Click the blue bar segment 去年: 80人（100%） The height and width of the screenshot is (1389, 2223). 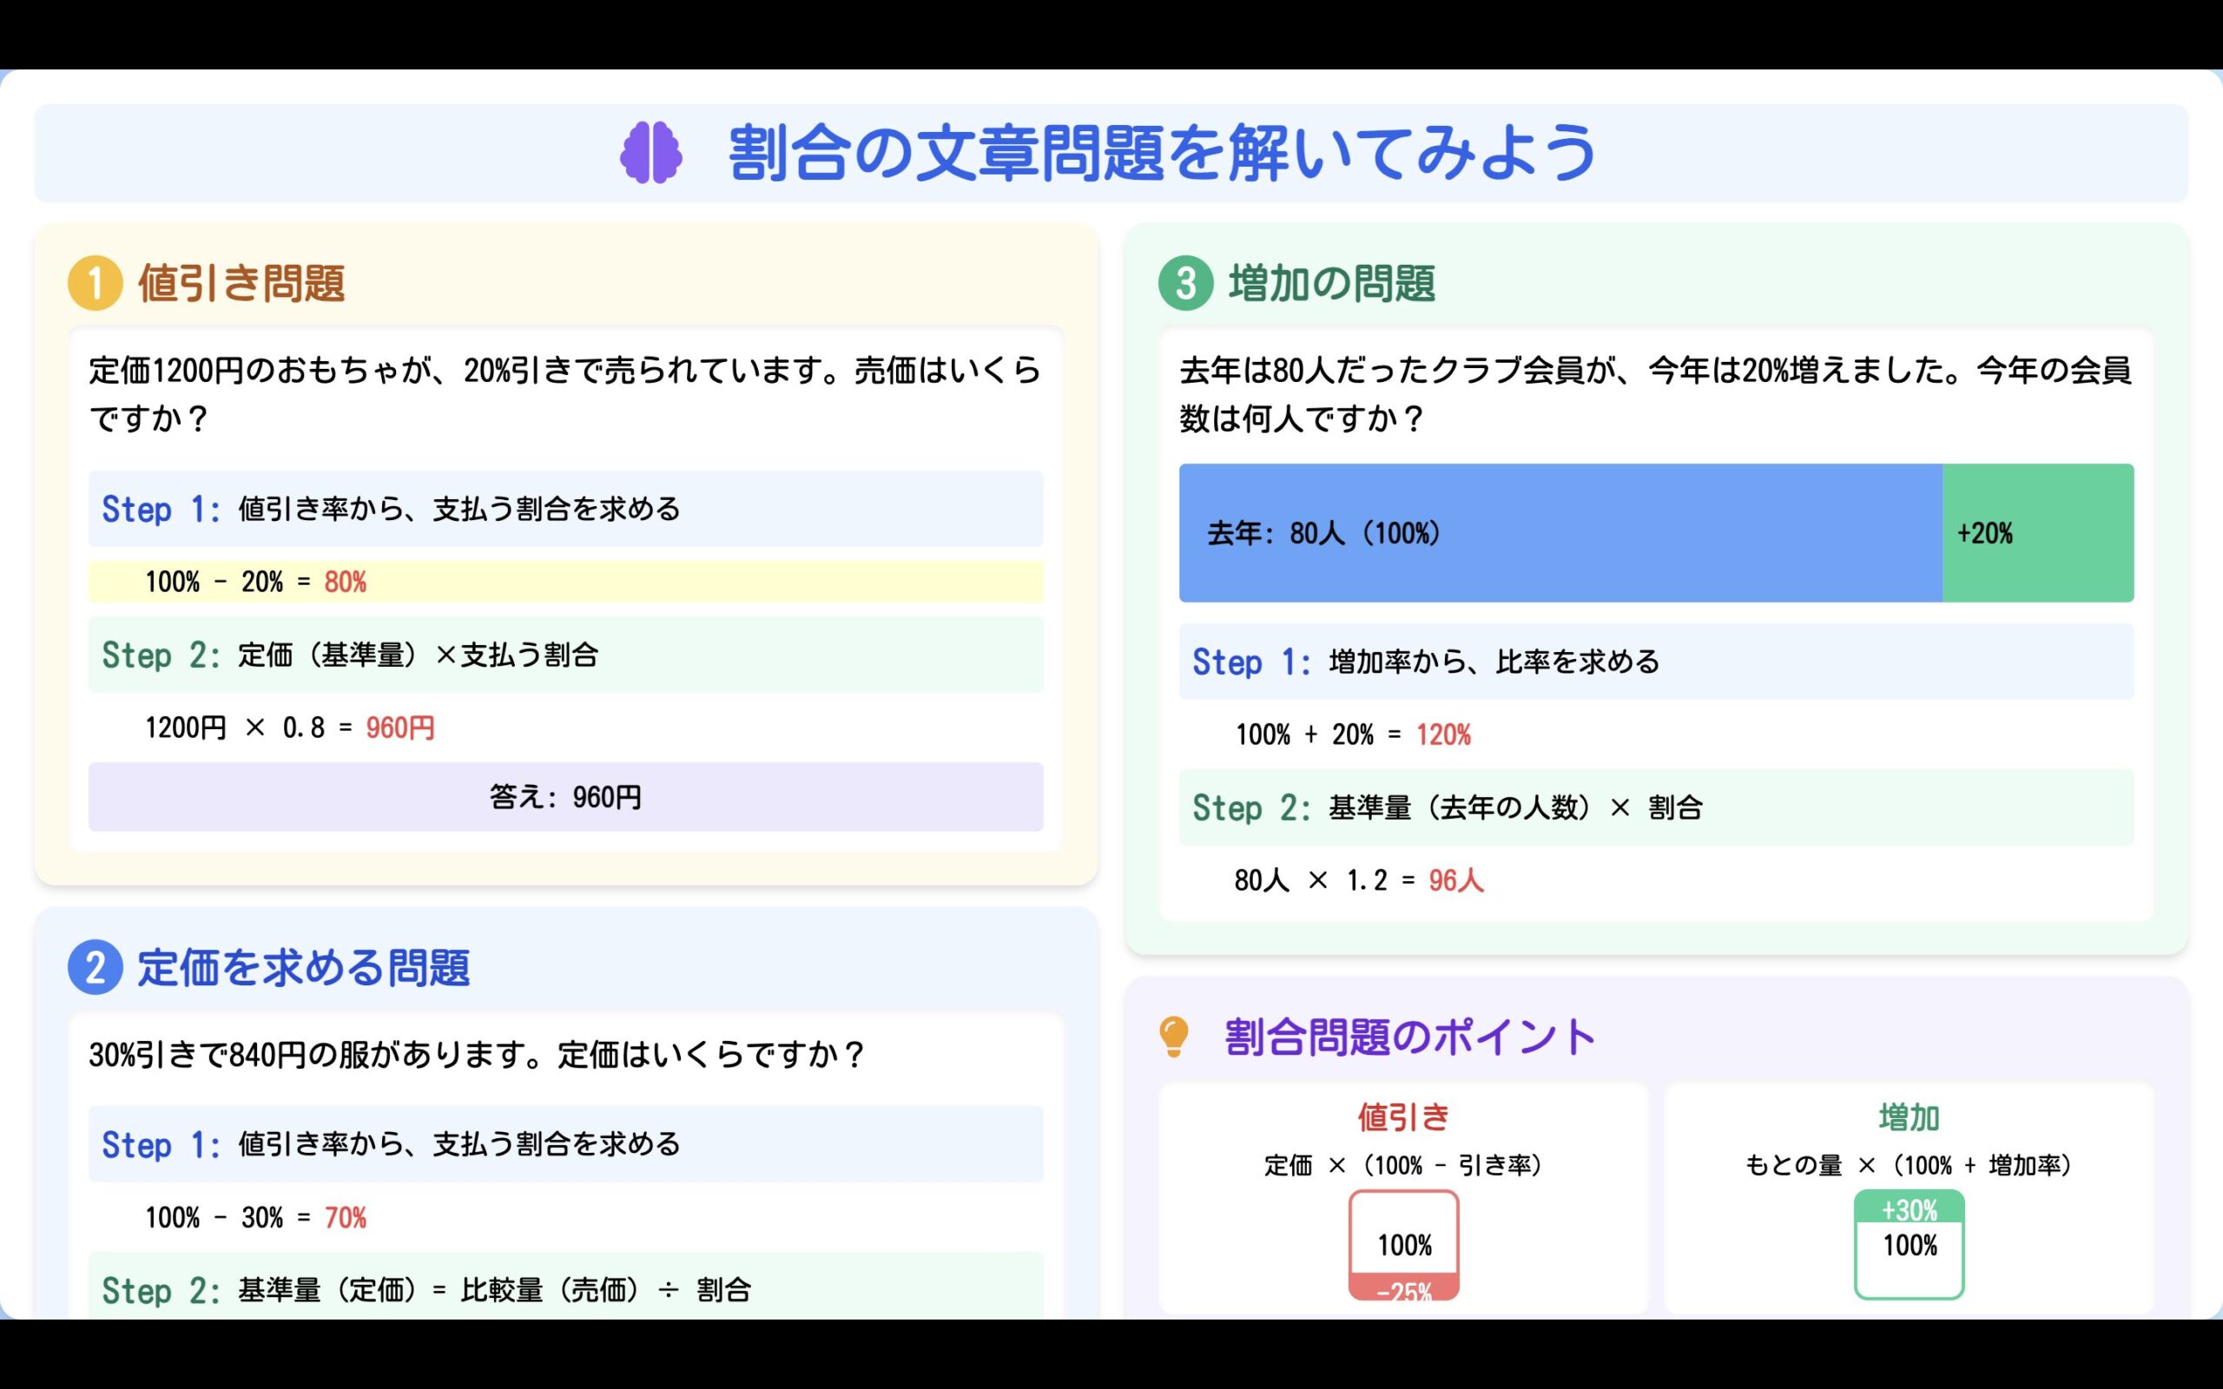pos(1560,533)
